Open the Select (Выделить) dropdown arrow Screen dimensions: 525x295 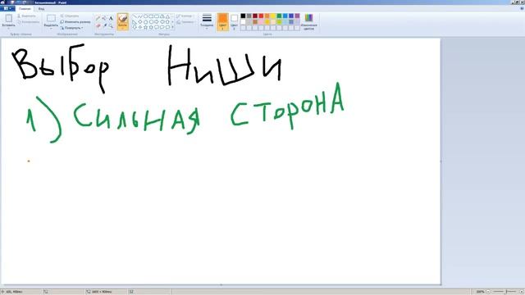(51, 28)
